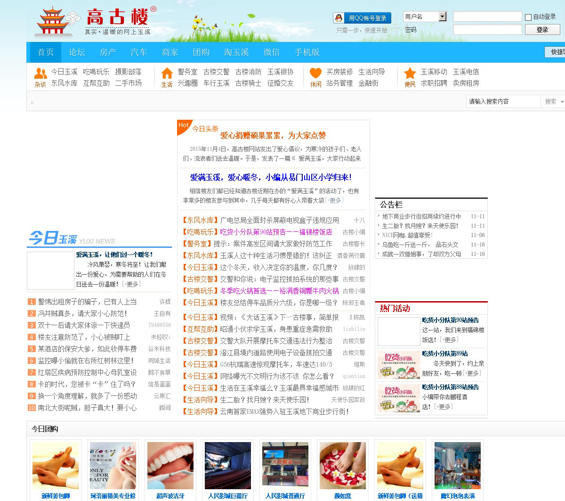Click 河洛丽精美专业修 group-buy thumbnail
The image size is (565, 501).
click(113, 465)
